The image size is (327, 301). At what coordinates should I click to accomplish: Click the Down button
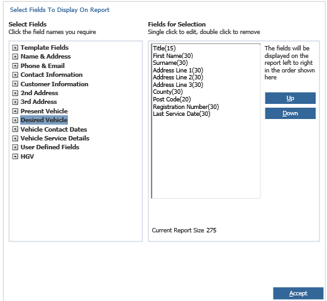[x=290, y=113]
